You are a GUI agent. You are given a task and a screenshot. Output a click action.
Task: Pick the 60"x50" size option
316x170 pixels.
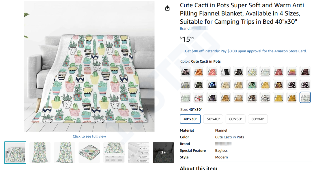236,119
